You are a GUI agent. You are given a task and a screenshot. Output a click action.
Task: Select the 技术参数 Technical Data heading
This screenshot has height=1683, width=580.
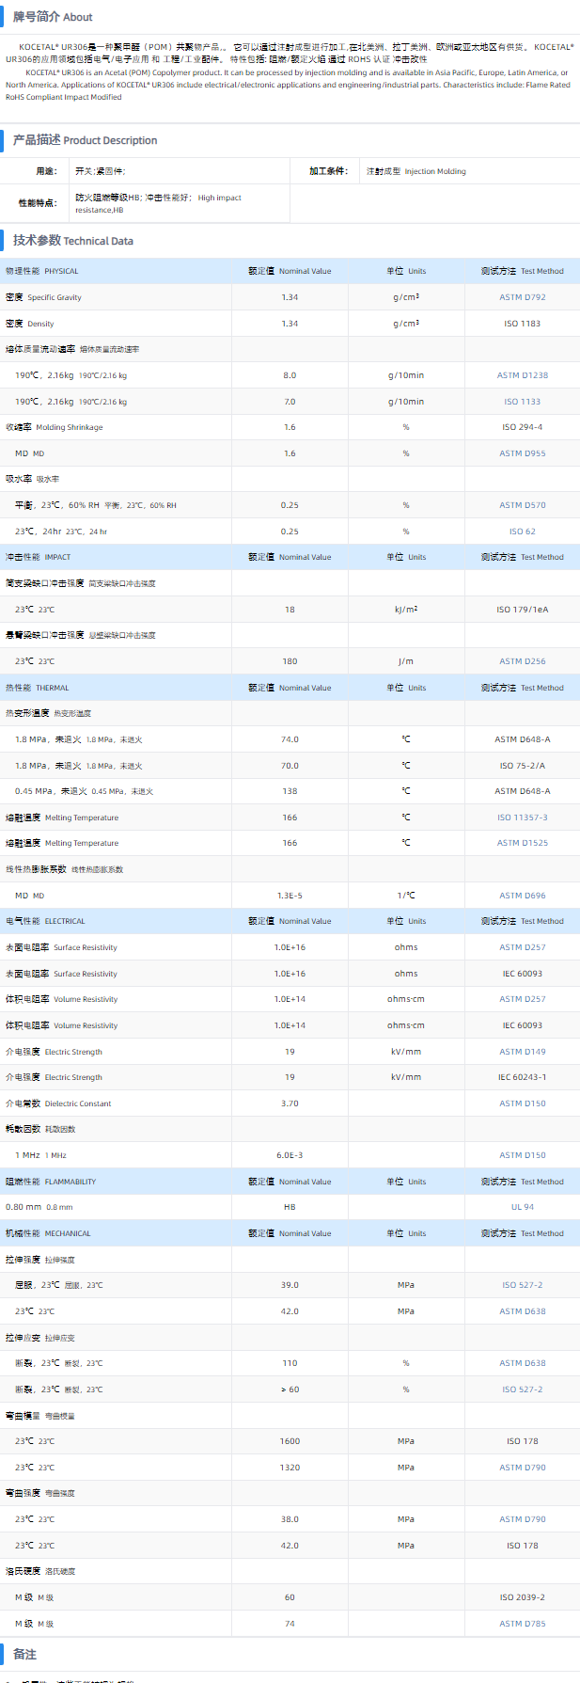(73, 241)
